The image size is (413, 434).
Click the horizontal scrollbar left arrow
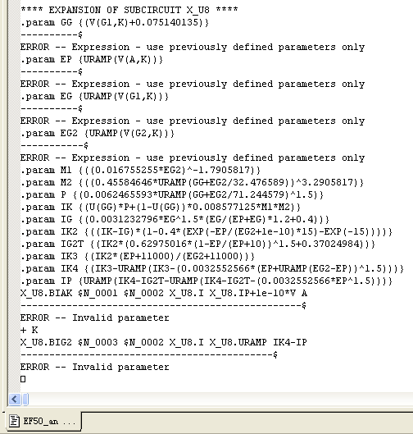pyautogui.click(x=15, y=399)
